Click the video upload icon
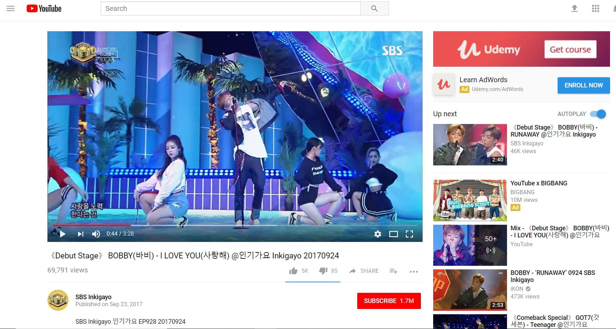This screenshot has height=329, width=616. (574, 8)
